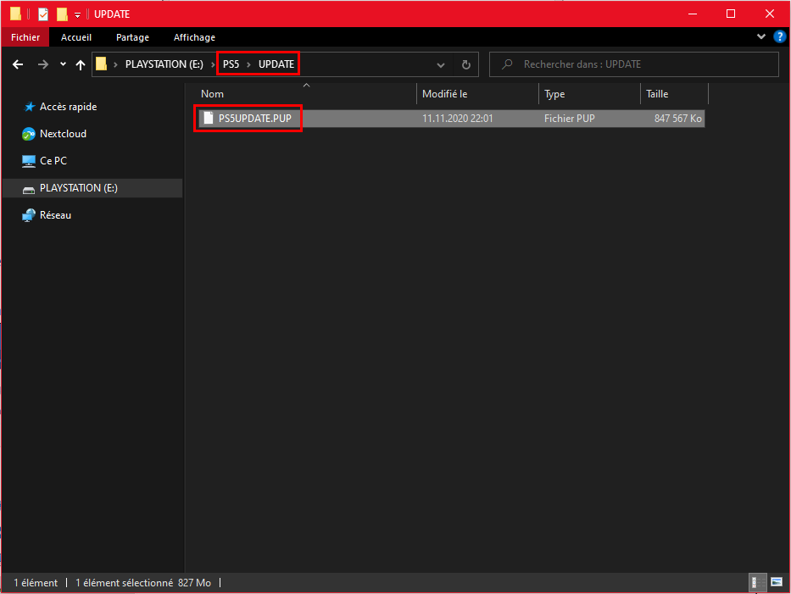Expand the address bar history dropdown

click(441, 65)
